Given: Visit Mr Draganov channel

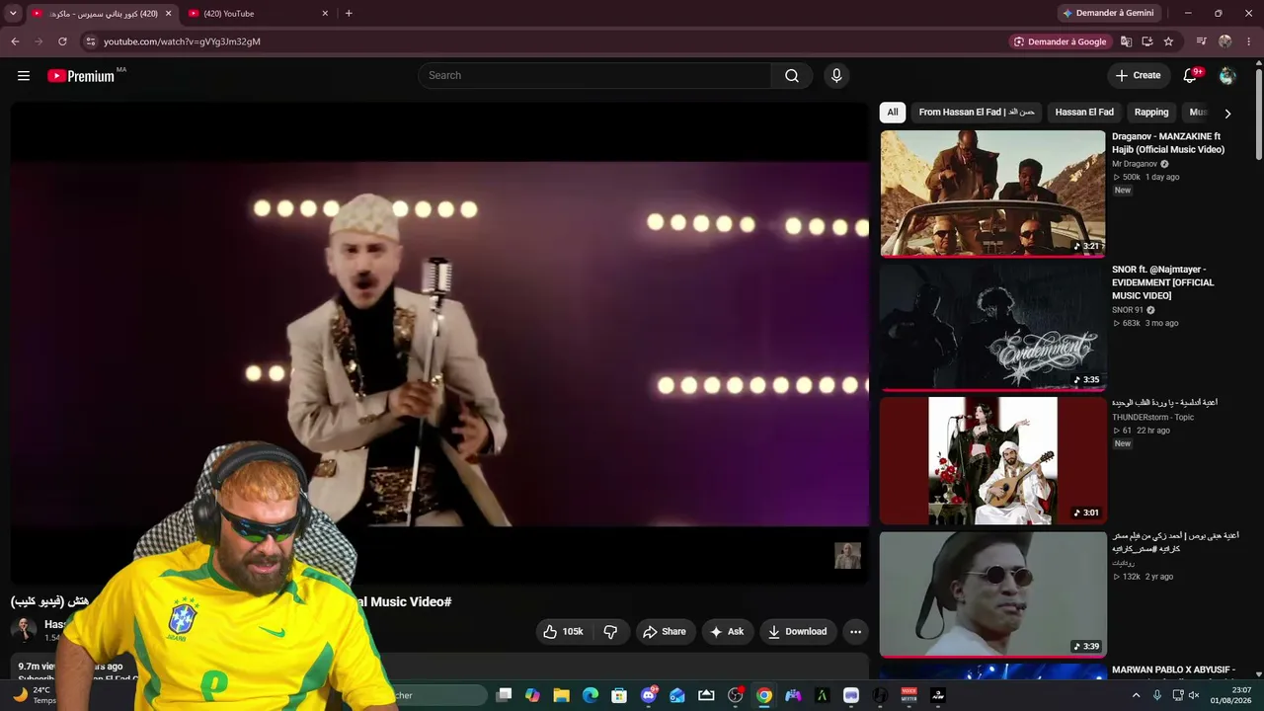Looking at the screenshot, I should click(x=1135, y=164).
